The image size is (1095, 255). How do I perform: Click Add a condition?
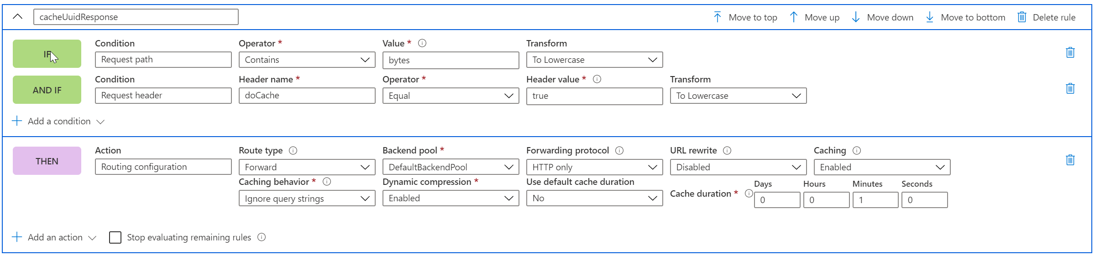(x=58, y=122)
